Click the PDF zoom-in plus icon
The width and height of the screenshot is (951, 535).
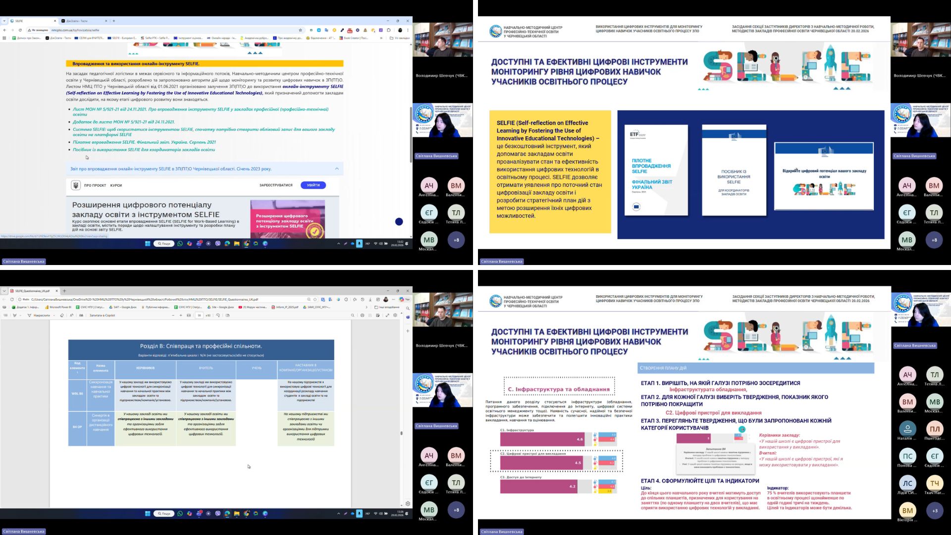[181, 315]
